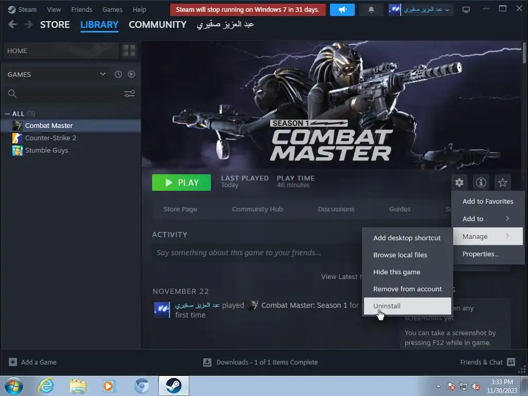Open the gear Manage settings icon
The image size is (528, 396).
click(x=459, y=183)
